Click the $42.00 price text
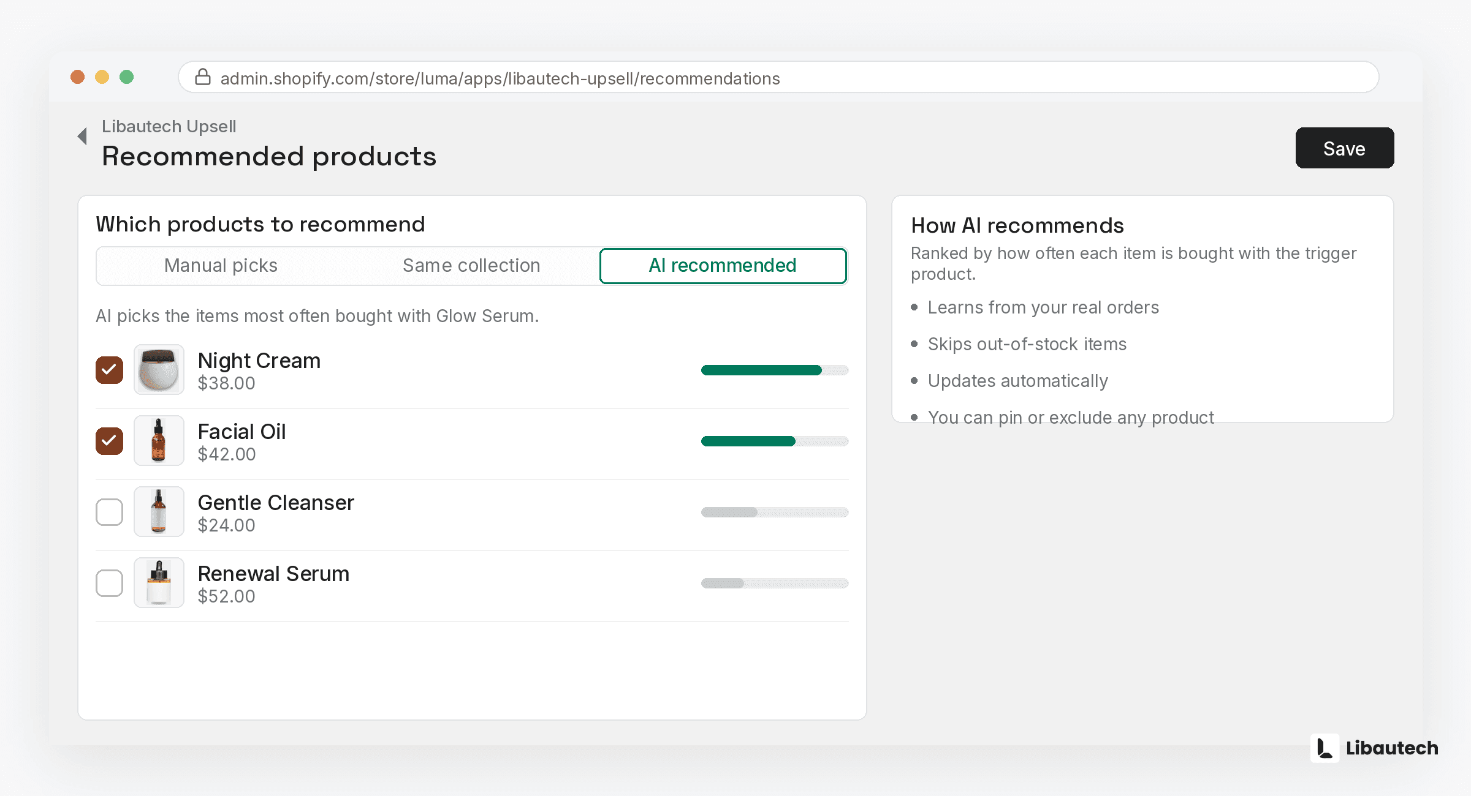1471x796 pixels. point(227,454)
